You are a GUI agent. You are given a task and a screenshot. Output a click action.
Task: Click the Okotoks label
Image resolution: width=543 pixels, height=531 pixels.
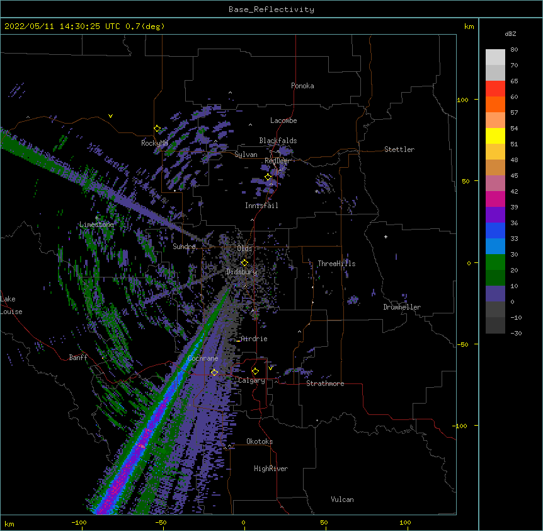(260, 441)
